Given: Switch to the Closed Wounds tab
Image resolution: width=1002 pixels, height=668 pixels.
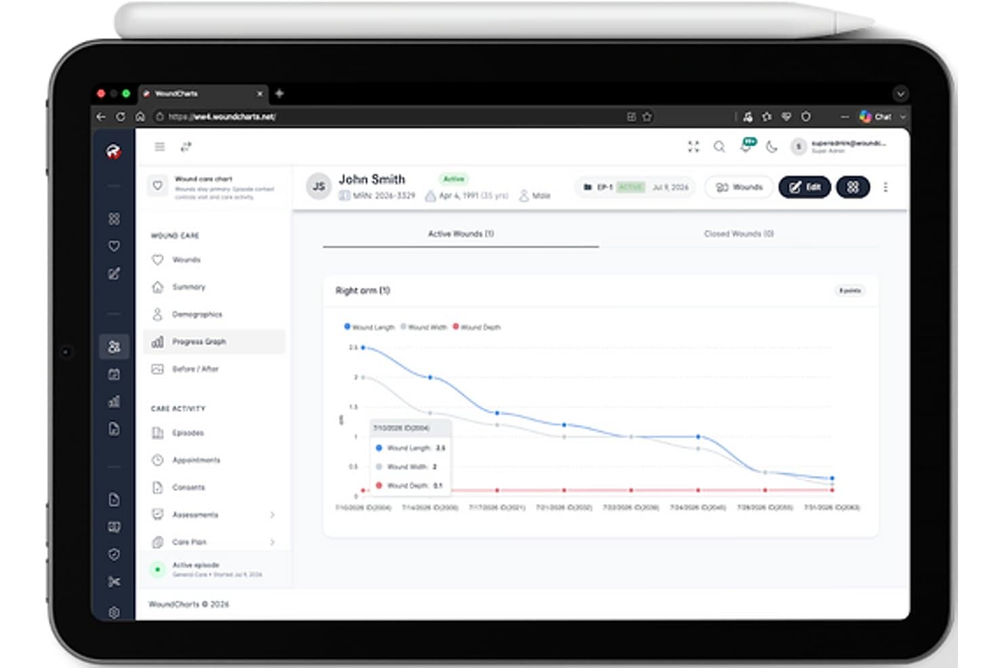Looking at the screenshot, I should 739,233.
